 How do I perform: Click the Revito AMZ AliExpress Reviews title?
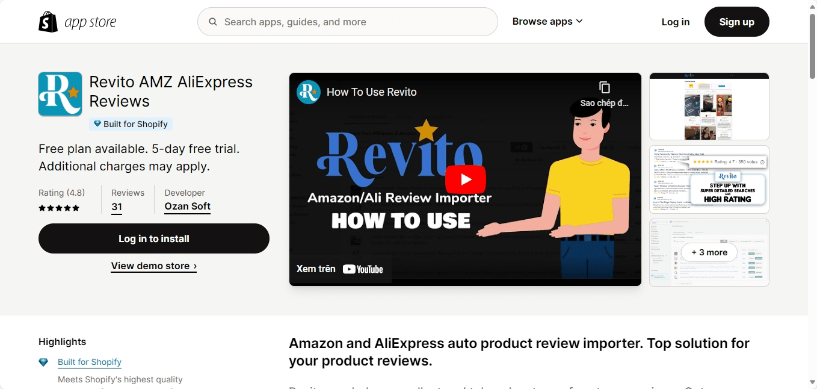pyautogui.click(x=171, y=92)
